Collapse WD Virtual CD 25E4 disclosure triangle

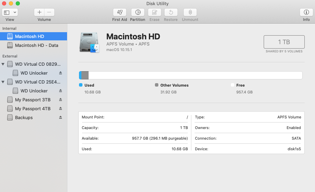tap(3, 82)
